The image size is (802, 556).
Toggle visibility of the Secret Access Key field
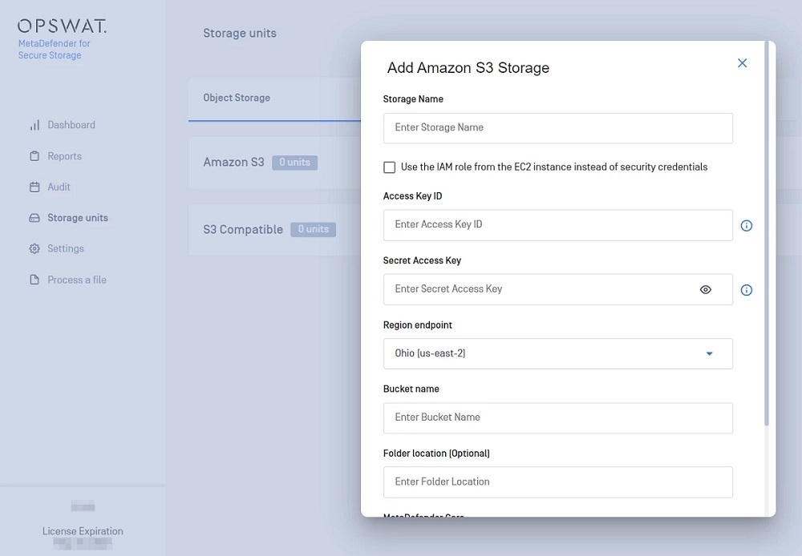click(x=706, y=289)
